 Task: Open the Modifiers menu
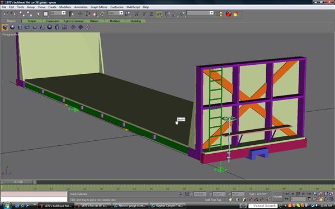[x=65, y=7]
